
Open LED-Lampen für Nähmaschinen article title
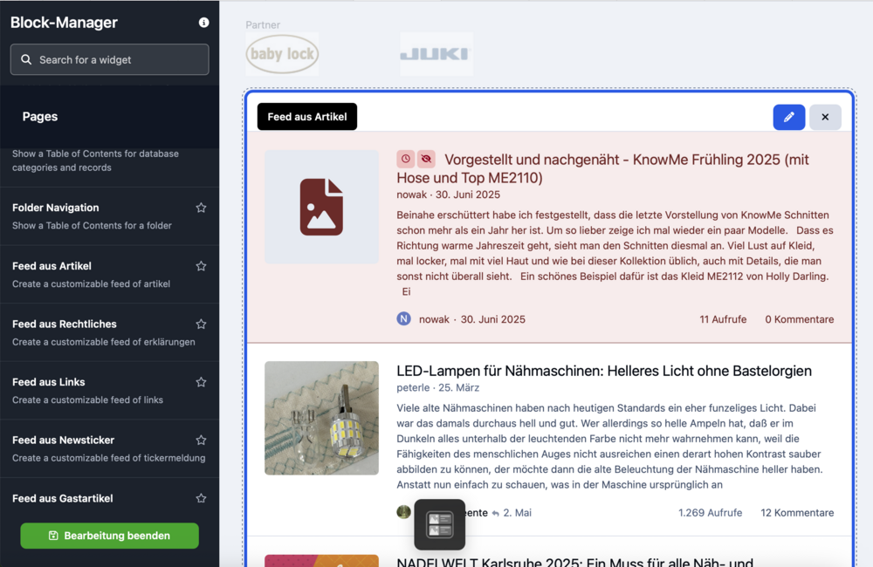pyautogui.click(x=604, y=371)
